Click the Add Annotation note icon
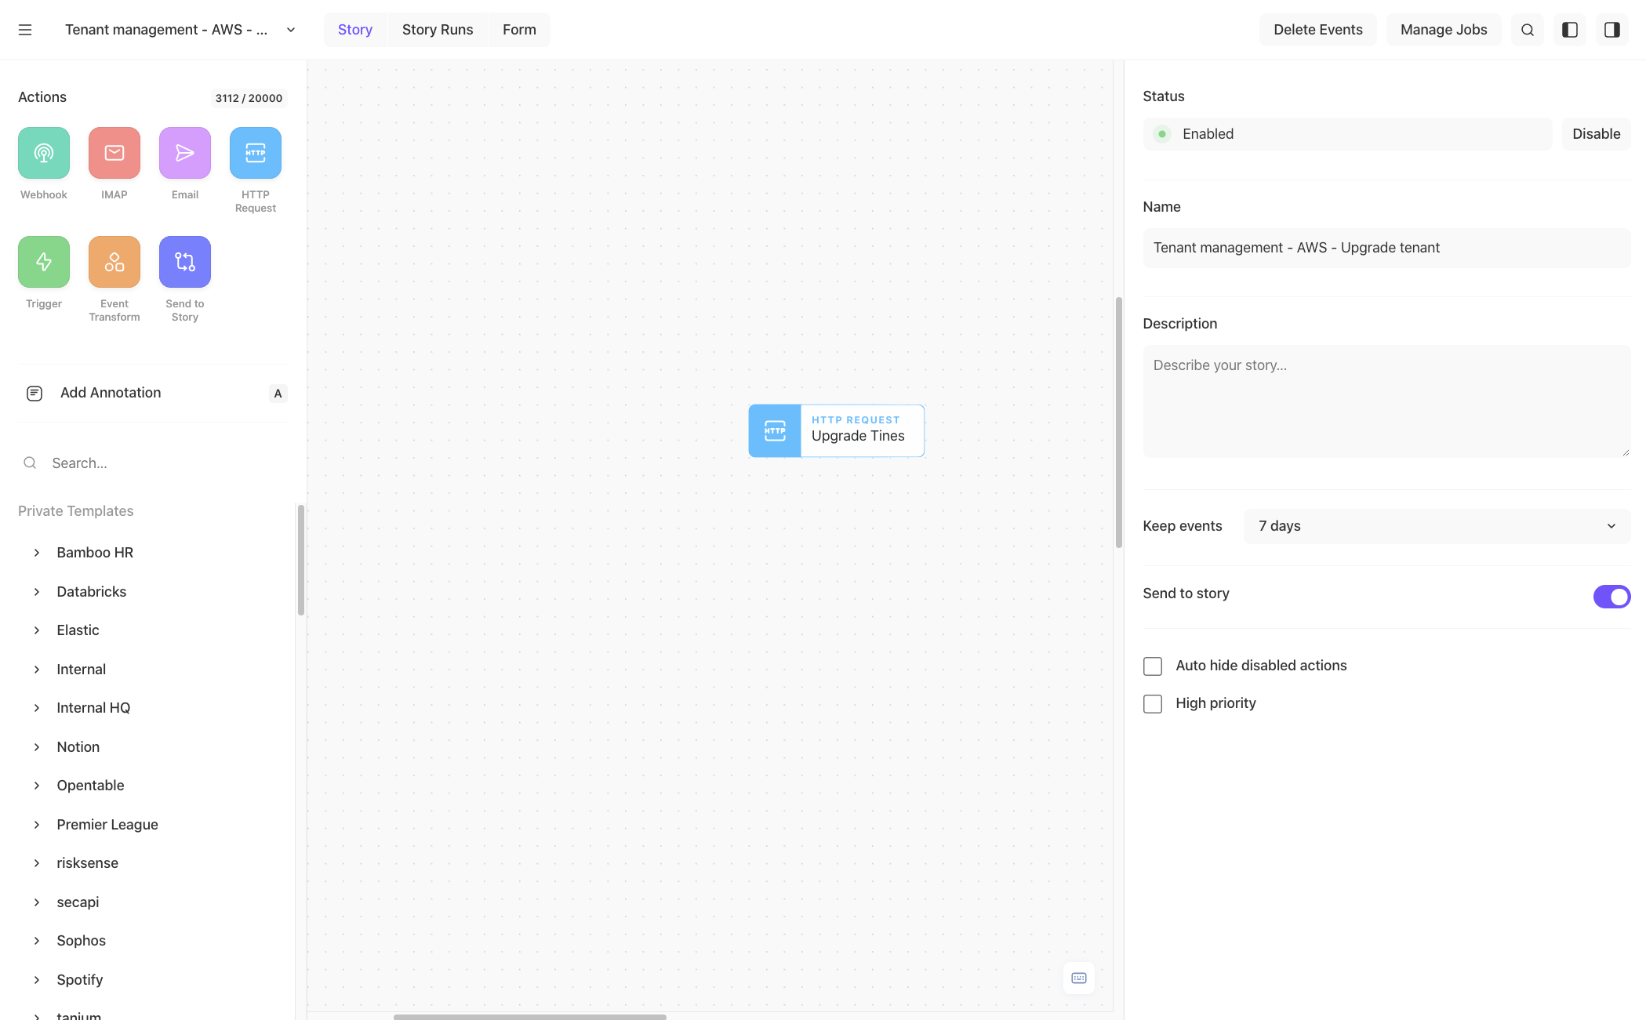Screen dimensions: 1646x1020 (x=35, y=394)
